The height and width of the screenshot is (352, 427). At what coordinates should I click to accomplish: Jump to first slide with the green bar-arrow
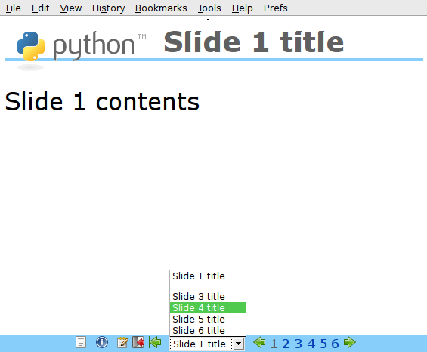pyautogui.click(x=155, y=342)
